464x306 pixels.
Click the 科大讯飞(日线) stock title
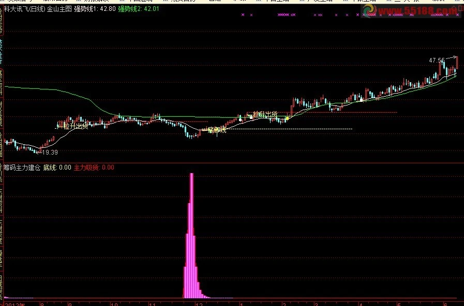tap(24, 9)
